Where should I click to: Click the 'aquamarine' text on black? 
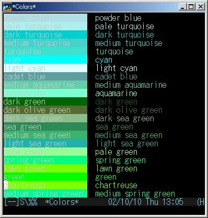pyautogui.click(x=116, y=94)
